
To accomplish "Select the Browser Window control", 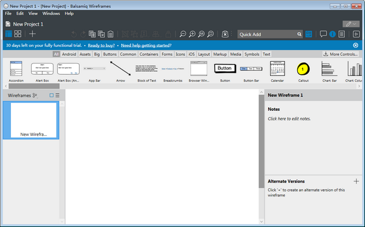I will [199, 71].
